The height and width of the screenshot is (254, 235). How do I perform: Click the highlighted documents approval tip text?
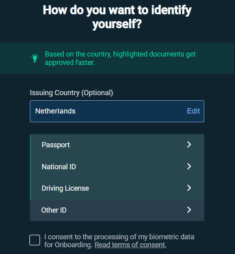[120, 58]
